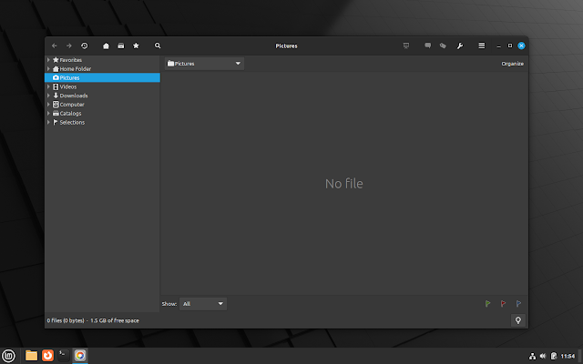Open the tags editing icon
This screenshot has height=364, width=583.
[x=443, y=45]
